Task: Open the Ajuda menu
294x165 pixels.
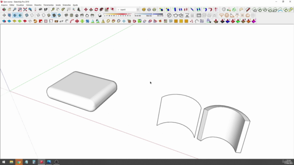Action: [x=75, y=5]
